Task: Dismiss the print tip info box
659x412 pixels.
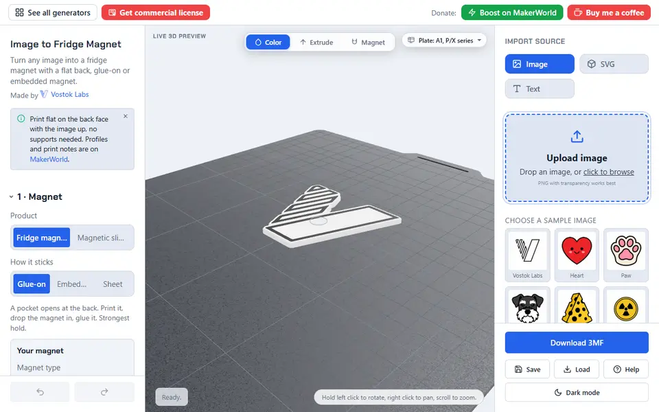Action: pyautogui.click(x=125, y=116)
